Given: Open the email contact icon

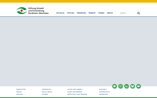Looking at the screenshot, I should (114, 86).
